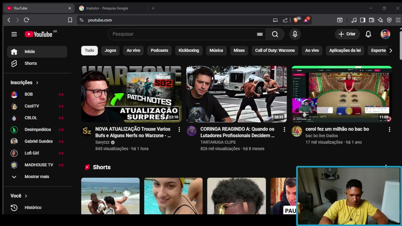Screen dimensions: 402x226
Task: Open the tab search icon in toolbar
Action: coord(340,20)
